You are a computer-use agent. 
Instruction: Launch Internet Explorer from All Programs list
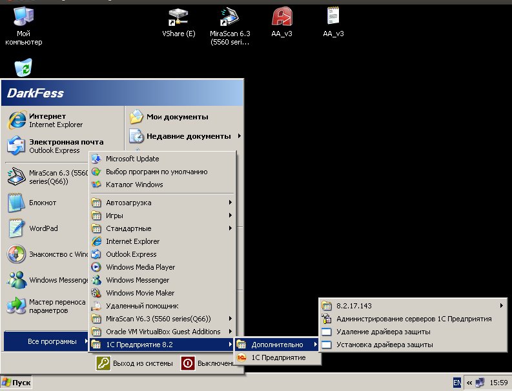[162, 241]
